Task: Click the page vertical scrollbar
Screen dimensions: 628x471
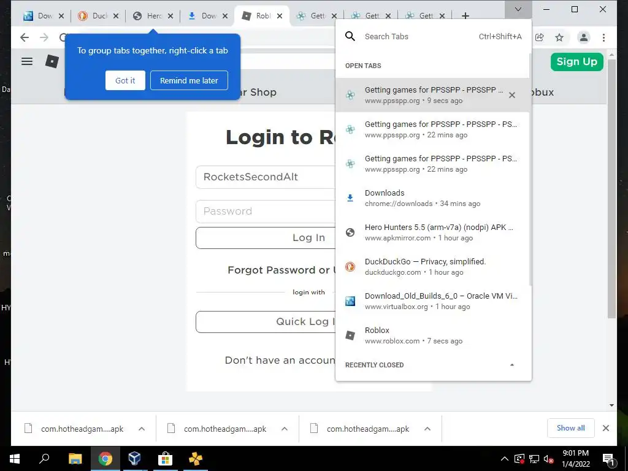Action: [611, 188]
